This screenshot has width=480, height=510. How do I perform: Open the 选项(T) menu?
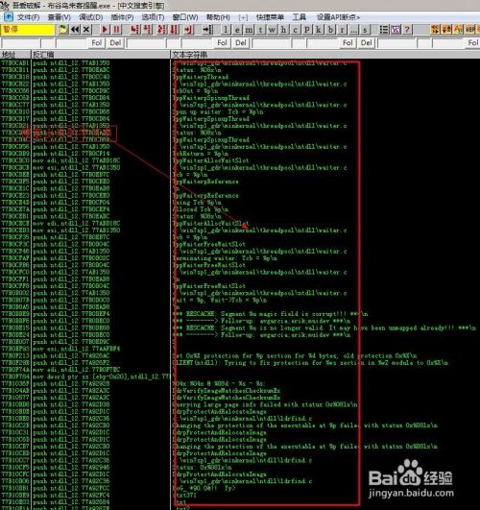(x=154, y=17)
